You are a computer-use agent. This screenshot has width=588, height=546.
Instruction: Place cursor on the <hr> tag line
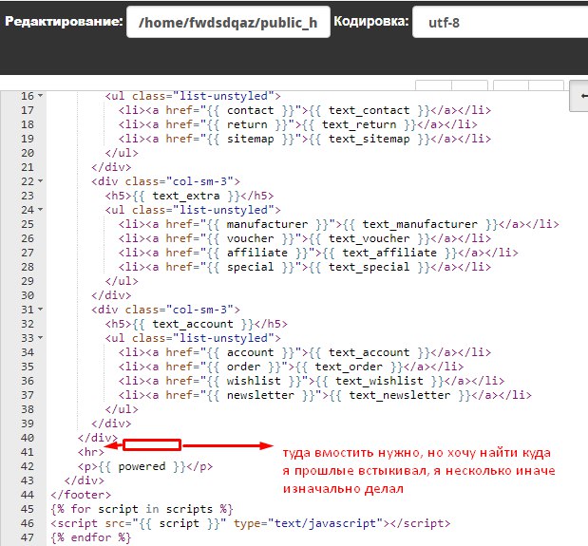(91, 452)
